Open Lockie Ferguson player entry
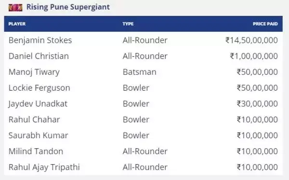The image size is (289, 180). 39,88
